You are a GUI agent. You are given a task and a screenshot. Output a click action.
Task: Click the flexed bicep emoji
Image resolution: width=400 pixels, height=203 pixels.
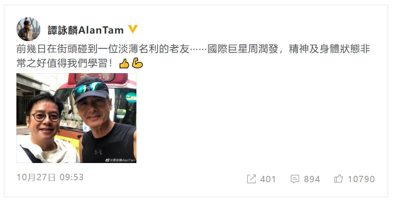[137, 63]
